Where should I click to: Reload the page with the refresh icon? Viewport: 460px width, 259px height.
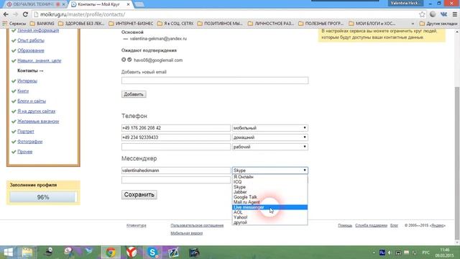pos(26,14)
